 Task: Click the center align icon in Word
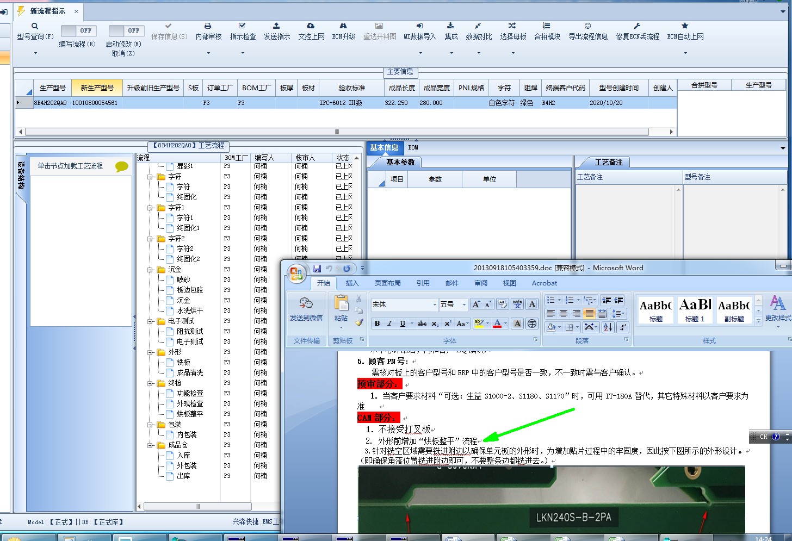[564, 313]
